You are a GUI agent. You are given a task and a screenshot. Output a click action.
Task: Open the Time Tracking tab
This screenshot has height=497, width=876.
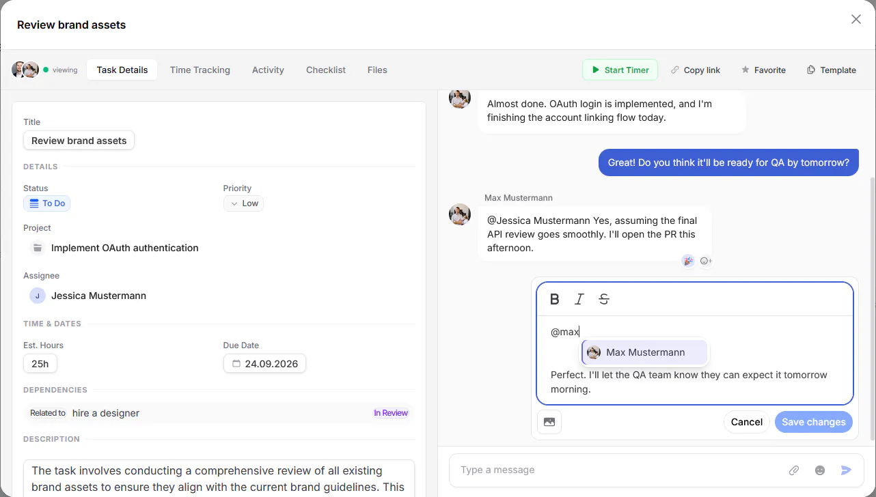pyautogui.click(x=200, y=70)
